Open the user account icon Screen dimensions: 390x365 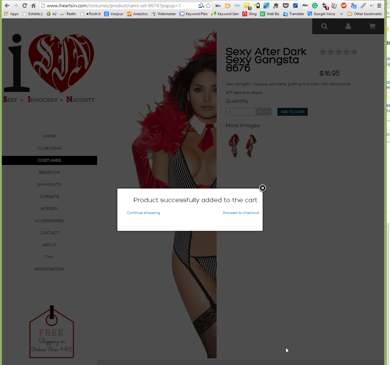tap(348, 26)
